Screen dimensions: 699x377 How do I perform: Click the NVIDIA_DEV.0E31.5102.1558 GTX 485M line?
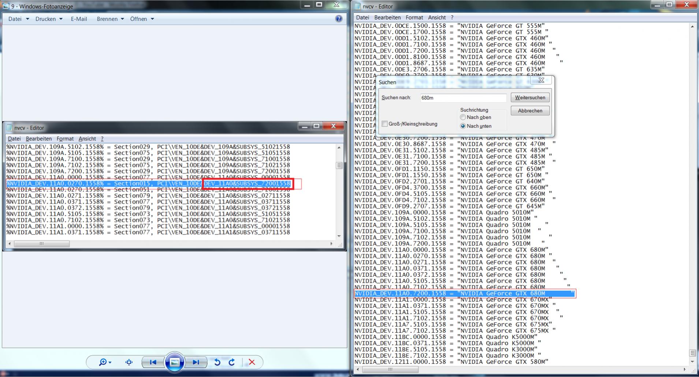pyautogui.click(x=451, y=150)
